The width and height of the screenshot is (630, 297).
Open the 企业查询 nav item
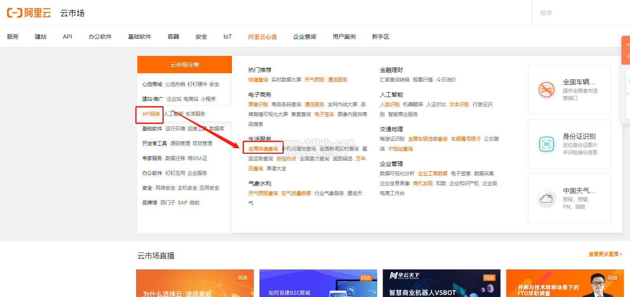[305, 37]
